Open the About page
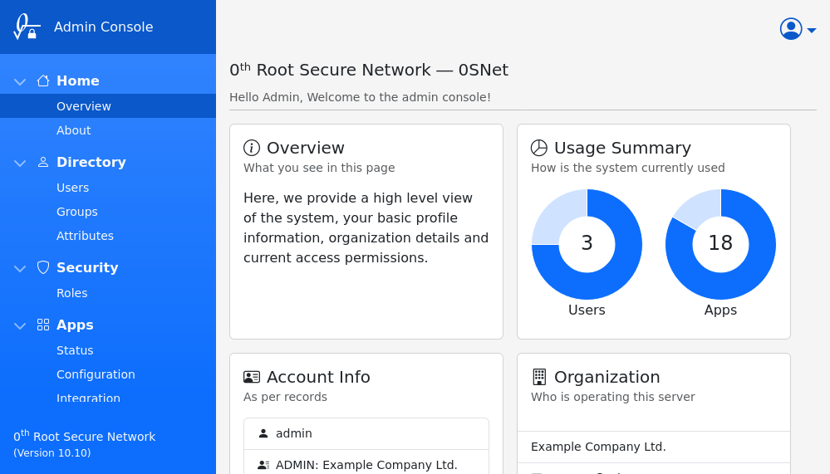Image resolution: width=830 pixels, height=474 pixels. 74,130
